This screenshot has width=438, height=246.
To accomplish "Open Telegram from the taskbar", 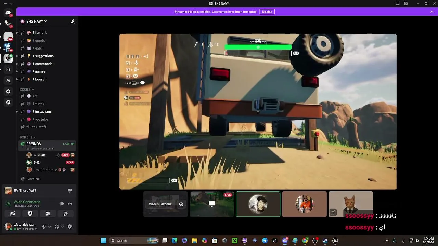I will (x=265, y=241).
